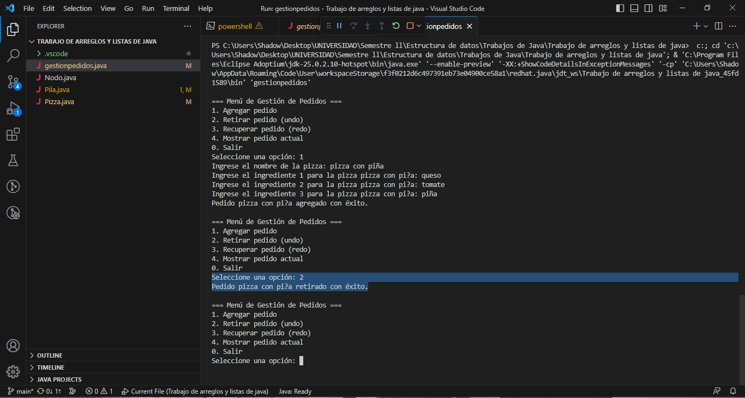The height and width of the screenshot is (398, 745).
Task: Open Pizza.java from the Explorer
Action: [113, 101]
